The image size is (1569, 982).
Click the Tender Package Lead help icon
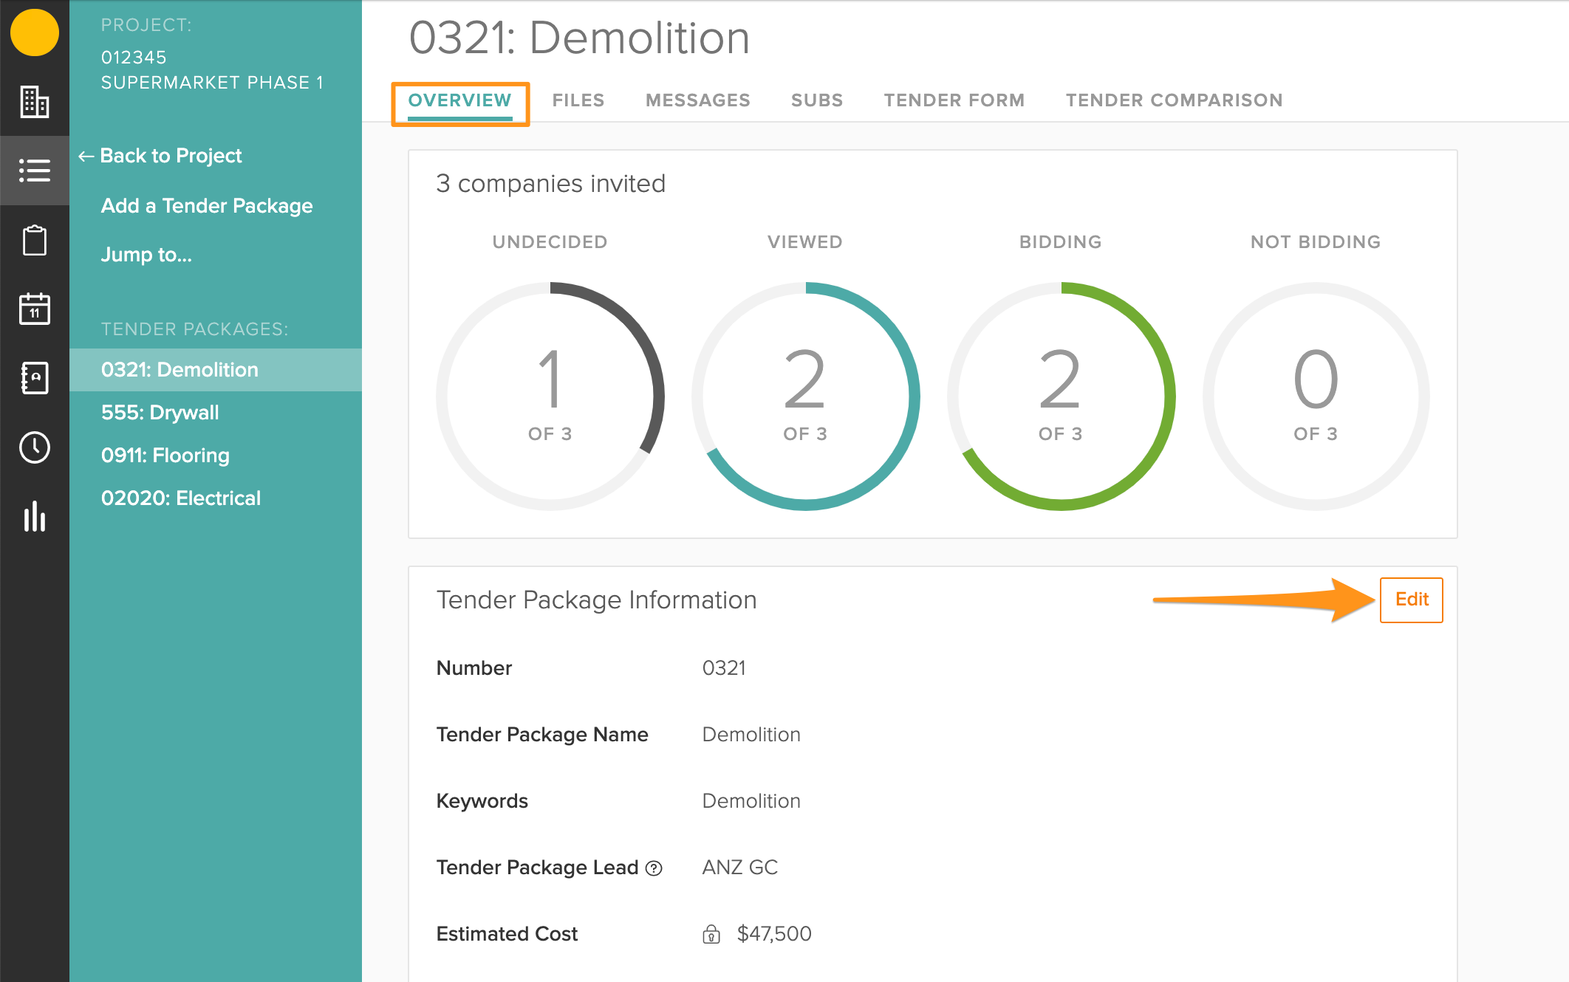pos(654,868)
